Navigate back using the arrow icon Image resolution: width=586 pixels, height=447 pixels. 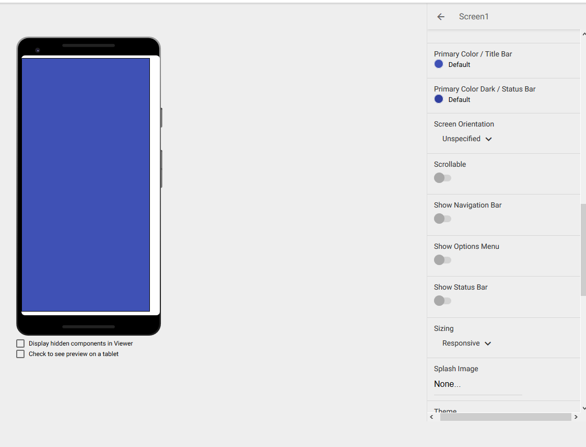440,16
